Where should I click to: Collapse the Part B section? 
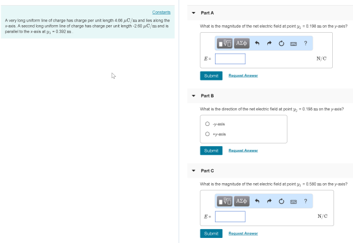click(194, 96)
